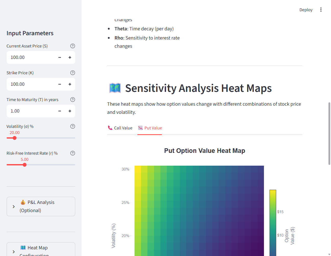Increment Strike Price using plus button
This screenshot has width=331, height=256.
point(70,84)
